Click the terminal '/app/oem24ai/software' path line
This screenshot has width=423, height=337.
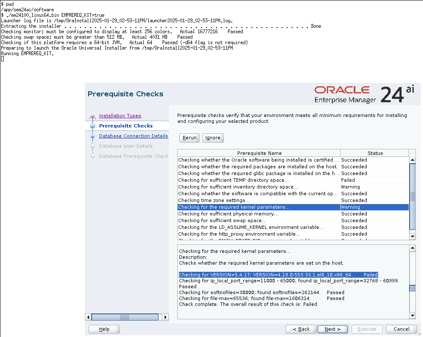27,10
